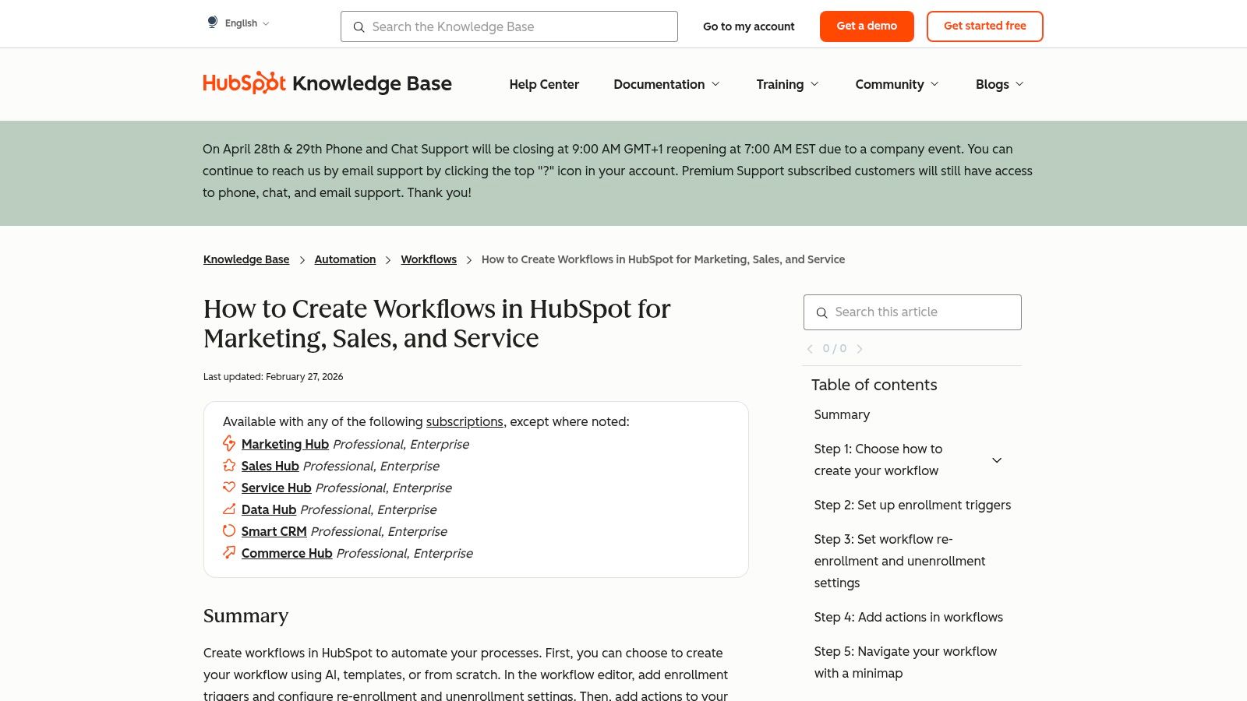Expand the Blogs menu
The height and width of the screenshot is (701, 1247).
click(1000, 84)
